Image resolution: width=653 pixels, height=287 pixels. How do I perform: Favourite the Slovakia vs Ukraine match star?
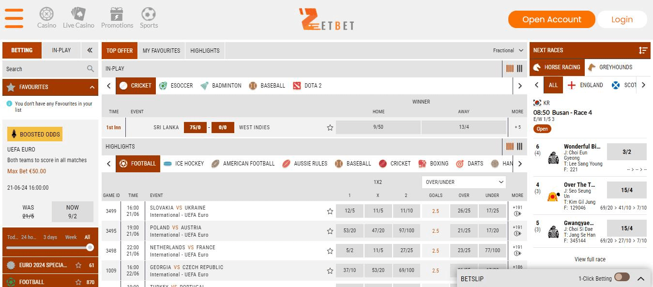click(x=330, y=211)
